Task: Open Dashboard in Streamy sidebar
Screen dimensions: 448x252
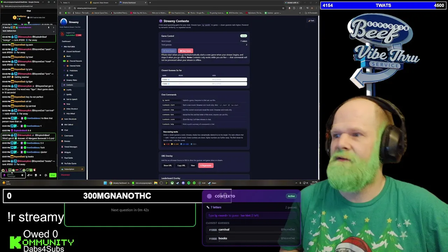Action: click(x=66, y=41)
